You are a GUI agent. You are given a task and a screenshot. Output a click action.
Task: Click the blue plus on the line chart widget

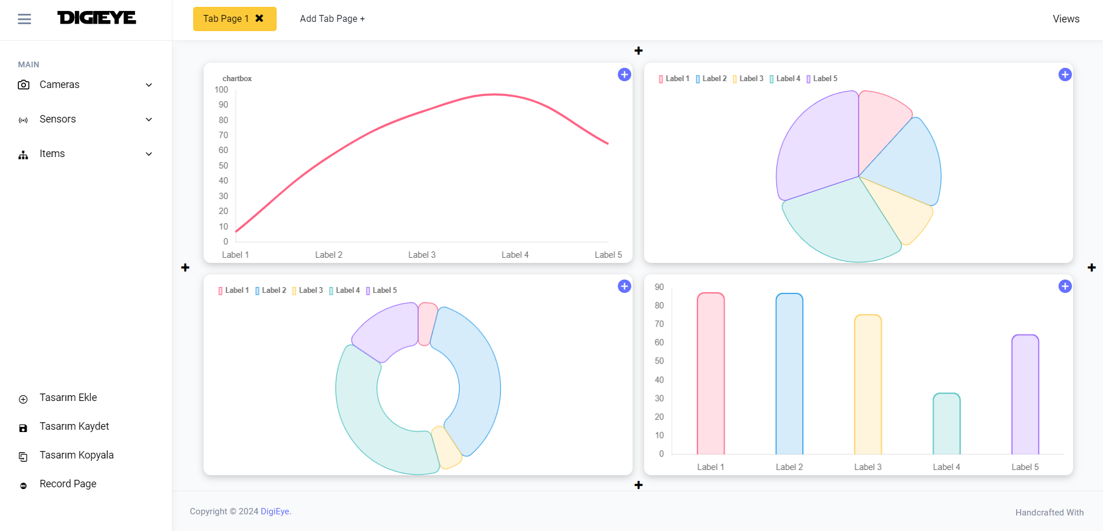tap(624, 75)
